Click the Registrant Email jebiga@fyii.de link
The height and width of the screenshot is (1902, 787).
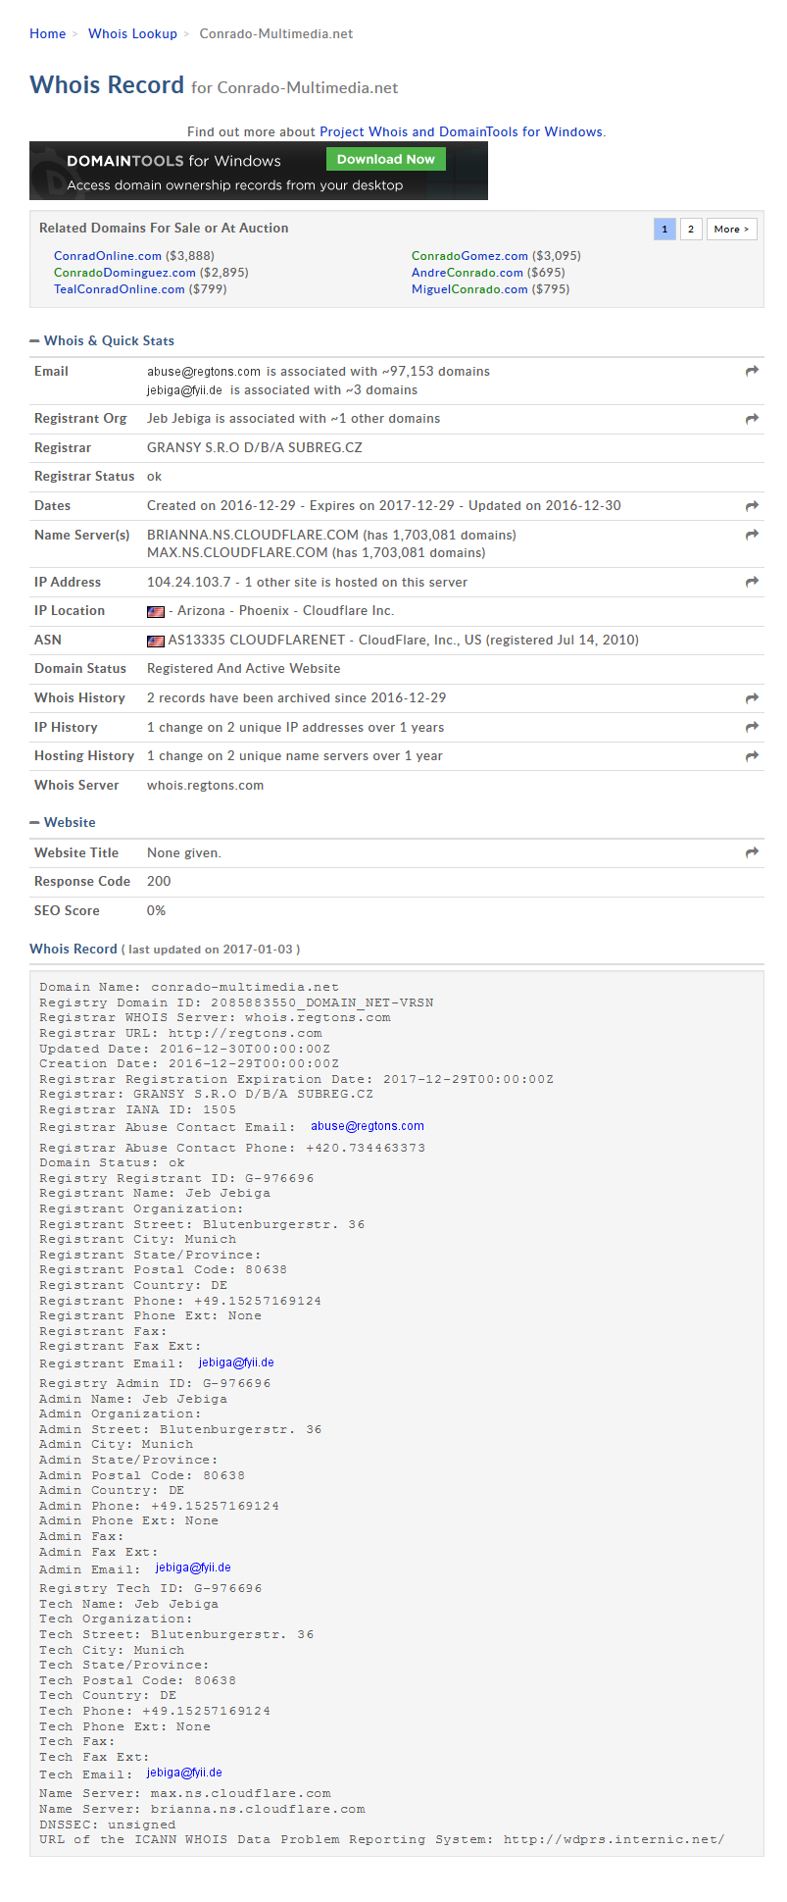coord(236,1362)
